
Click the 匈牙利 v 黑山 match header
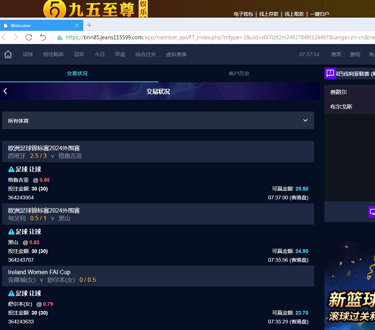pyautogui.click(x=158, y=214)
